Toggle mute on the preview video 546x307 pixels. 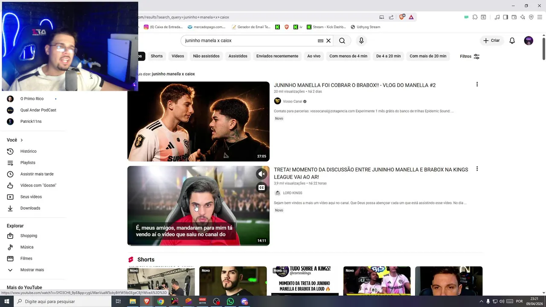[x=261, y=174]
